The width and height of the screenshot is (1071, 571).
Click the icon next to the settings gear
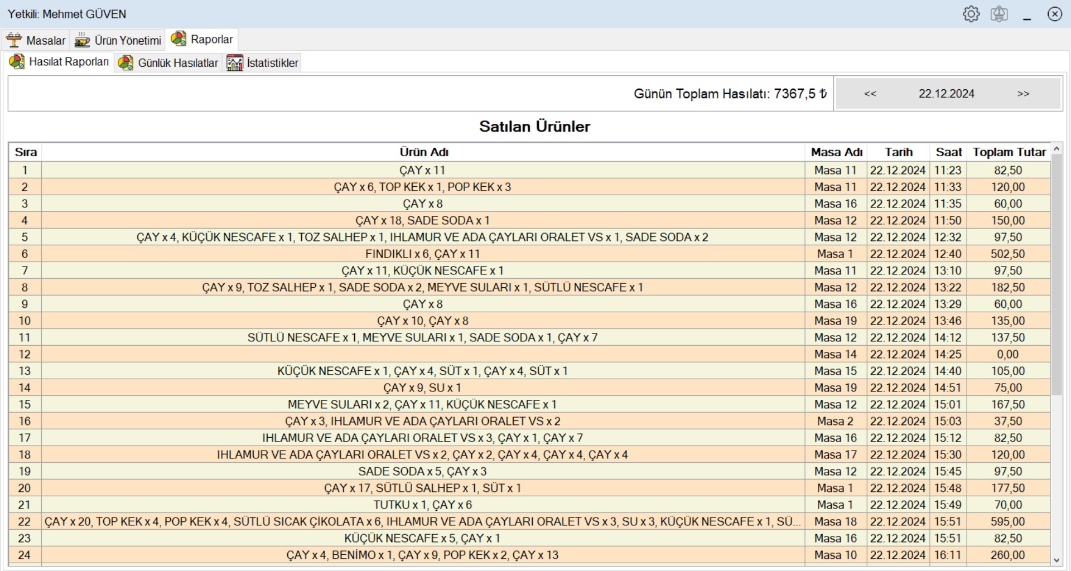click(998, 14)
